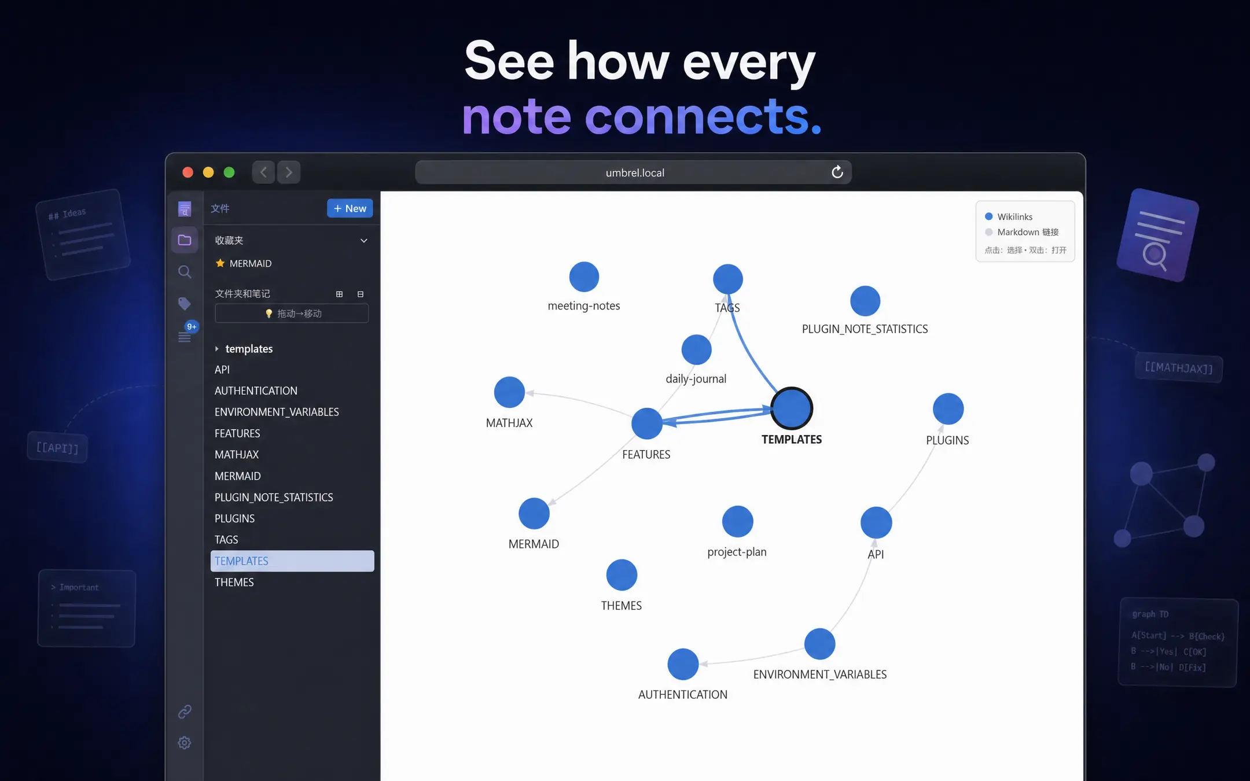This screenshot has width=1250, height=781.
Task: Select the TAGS graph node
Action: [728, 279]
